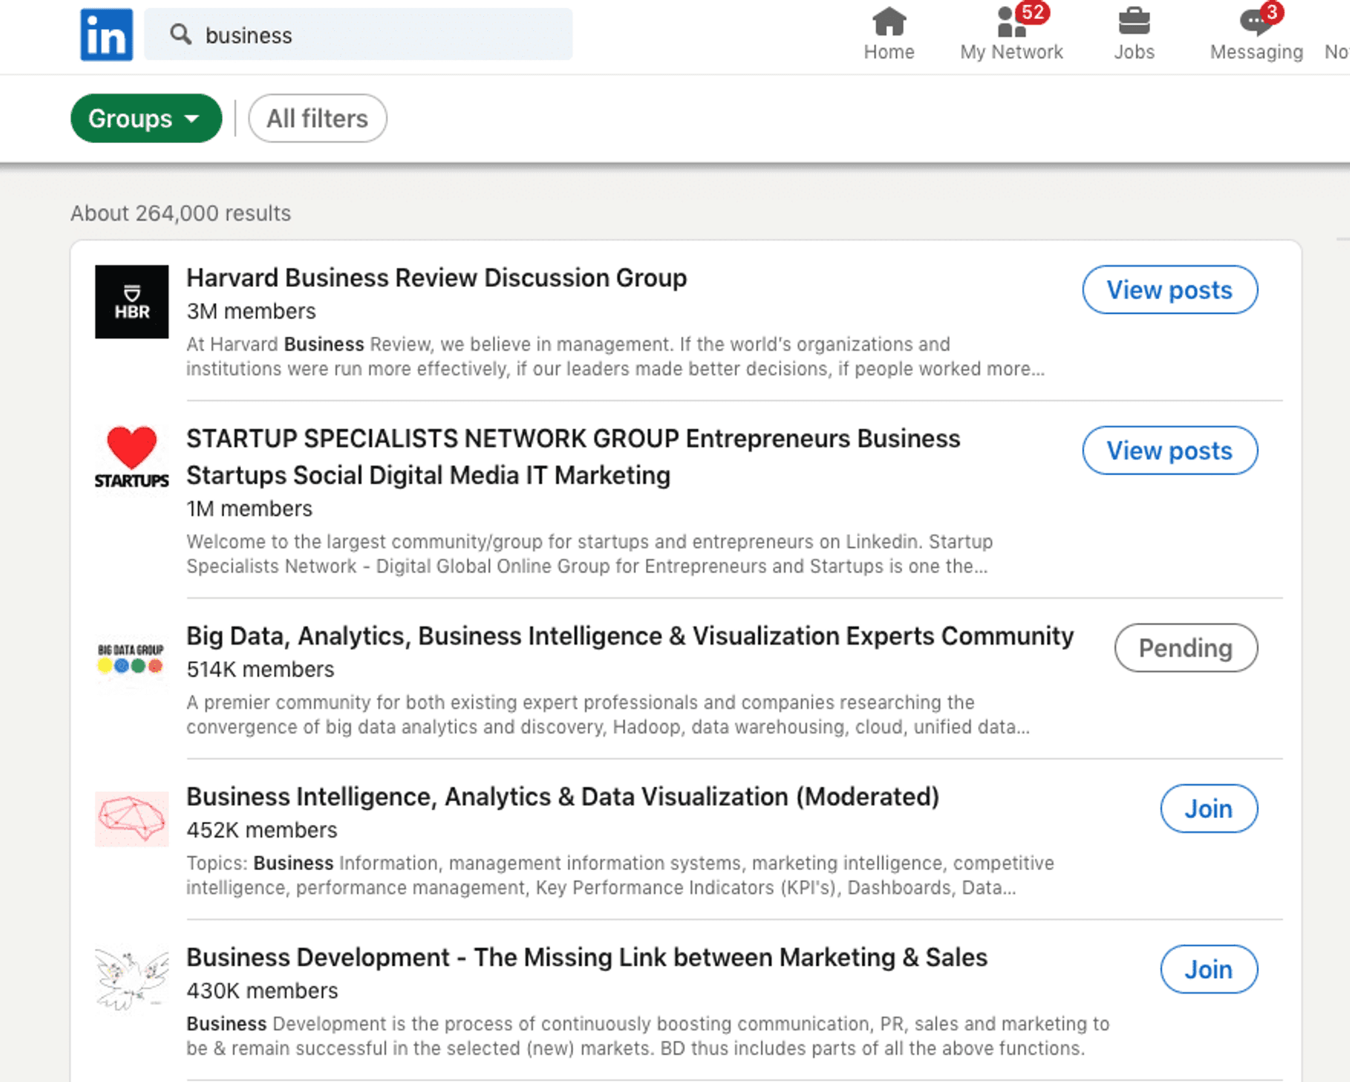This screenshot has width=1350, height=1082.
Task: View posts for Harvard Business Review Group
Action: [x=1170, y=290]
